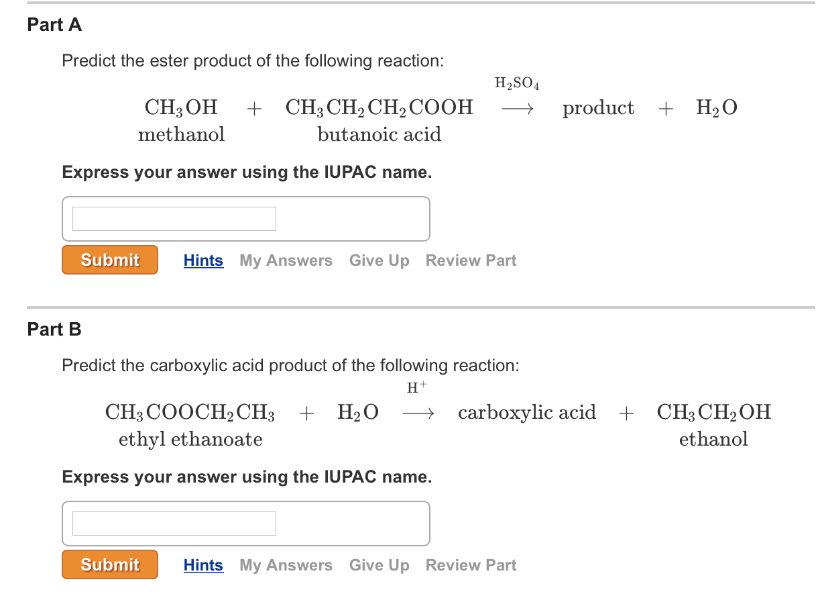This screenshot has height=592, width=818.
Task: Click Give Up on Part A
Action: point(379,260)
